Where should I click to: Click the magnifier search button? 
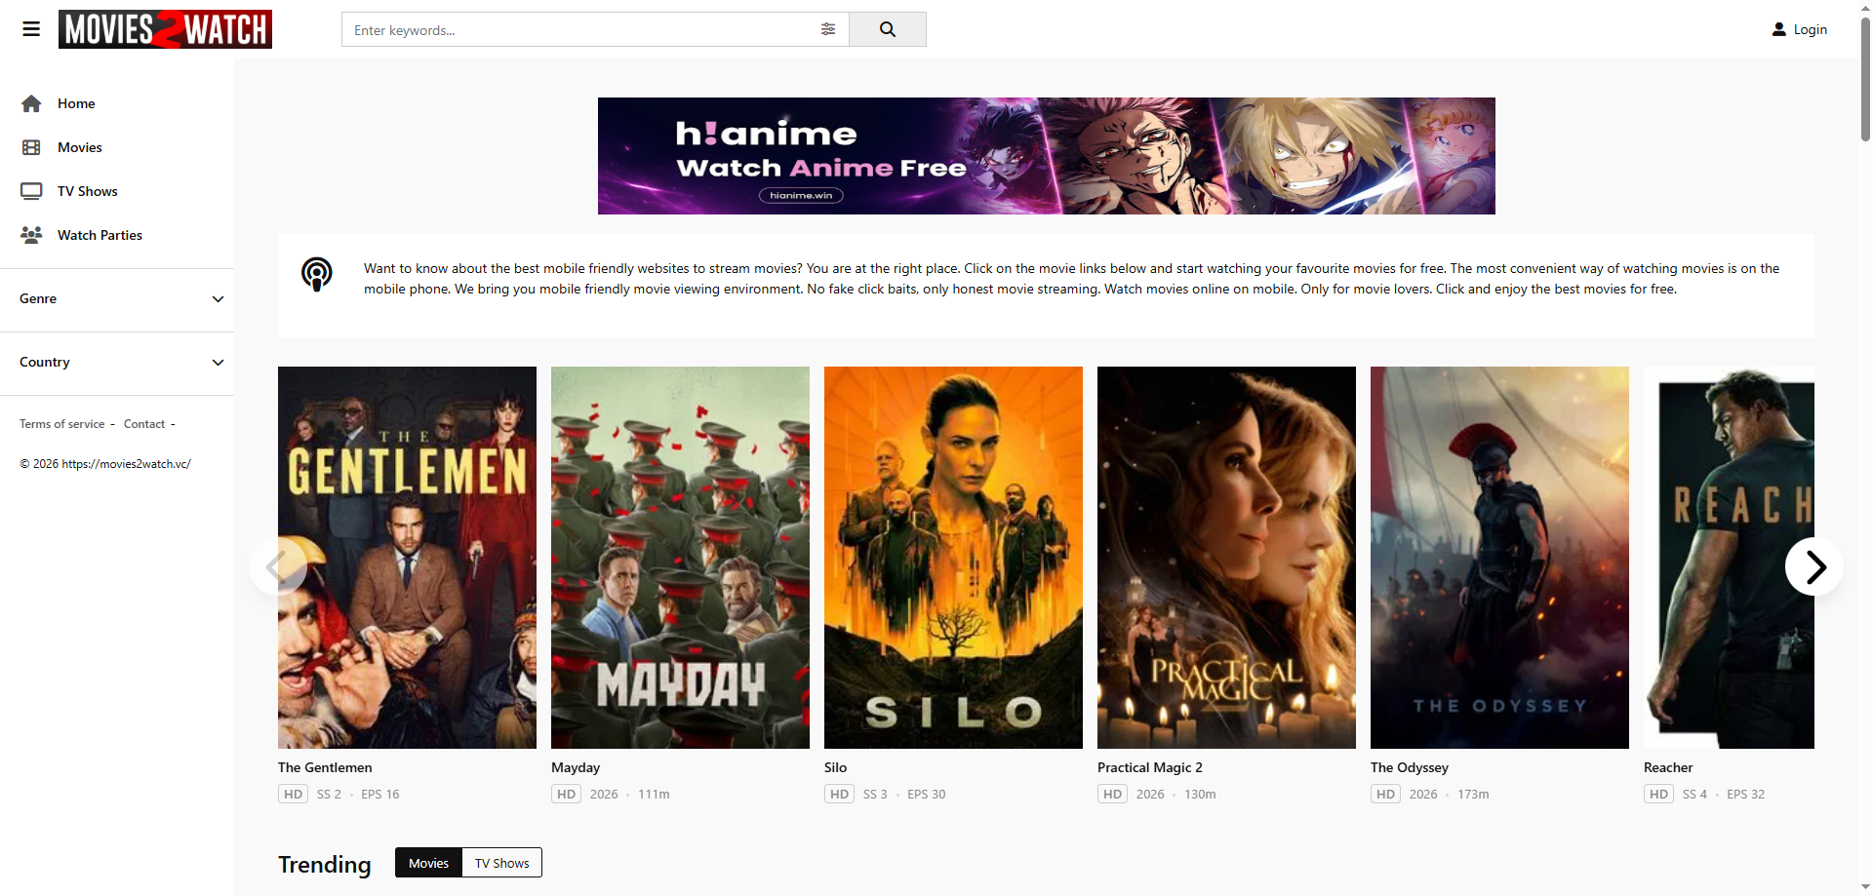coord(888,29)
